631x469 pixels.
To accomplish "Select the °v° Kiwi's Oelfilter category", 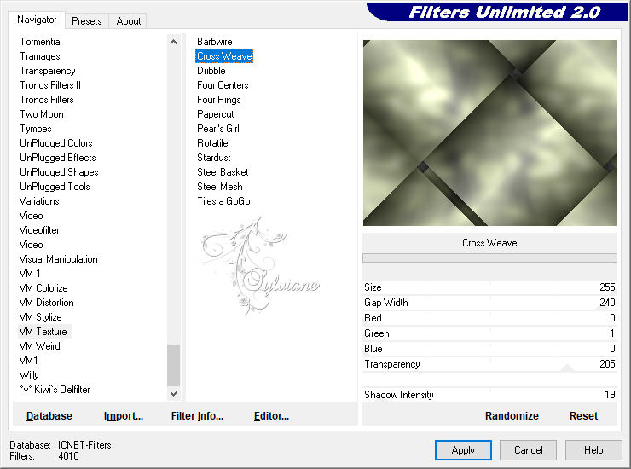I will pyautogui.click(x=55, y=390).
